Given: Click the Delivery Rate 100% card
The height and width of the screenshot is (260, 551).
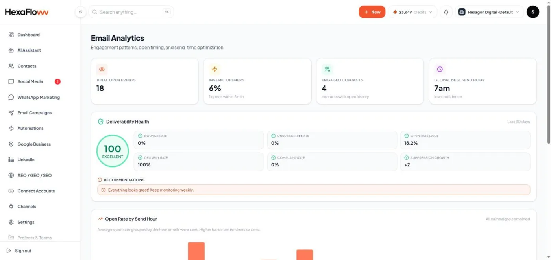Looking at the screenshot, I should point(199,162).
